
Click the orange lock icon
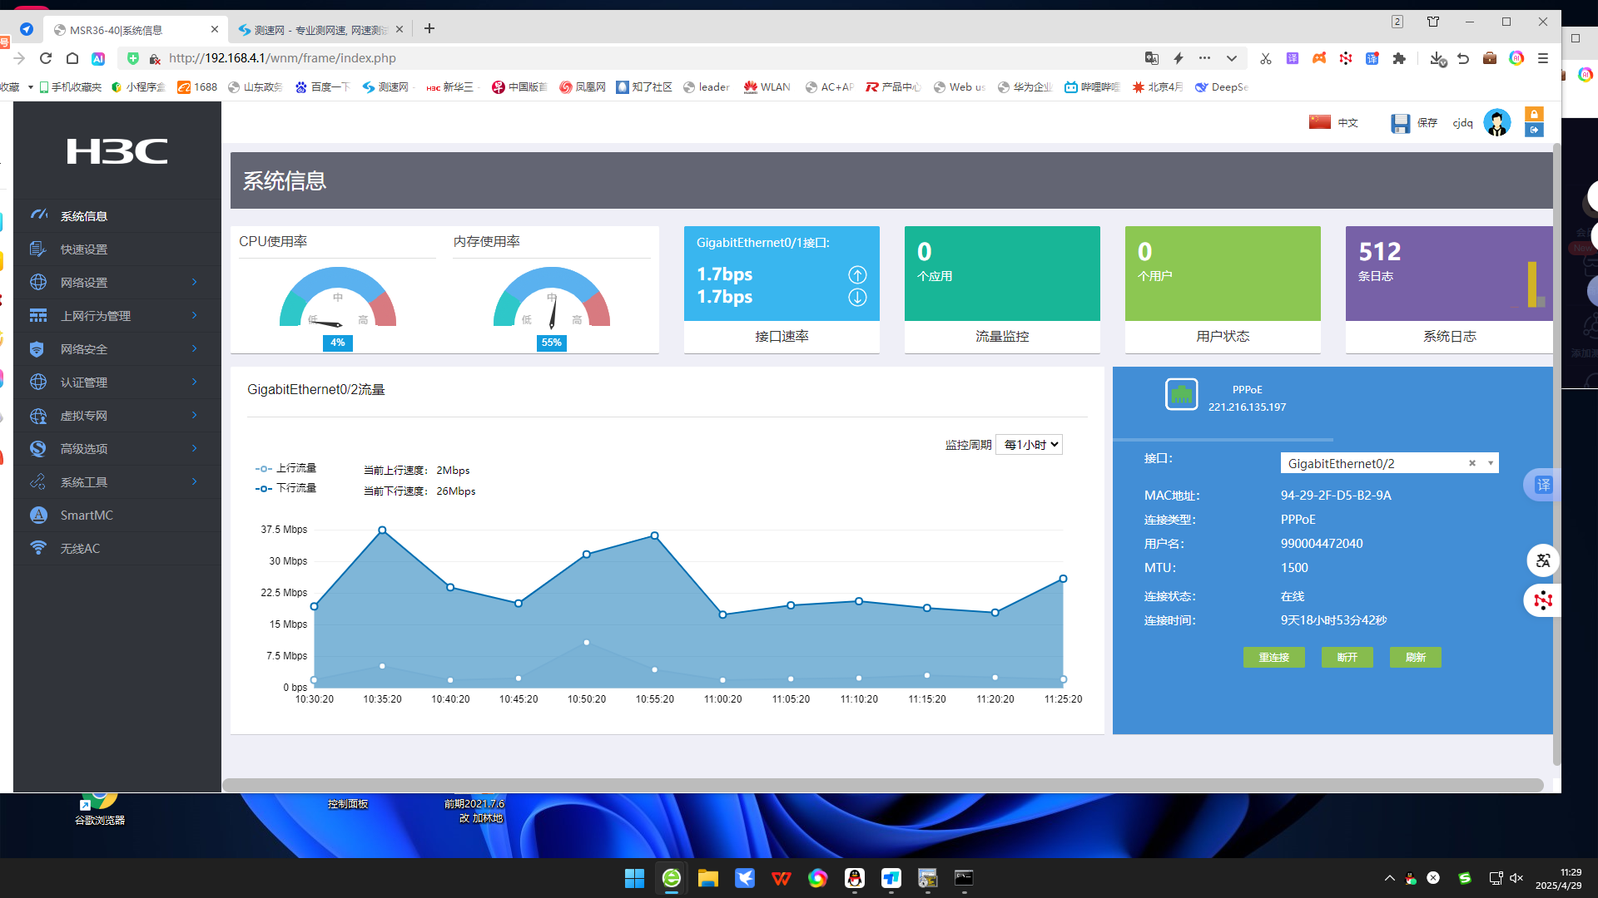click(1534, 114)
